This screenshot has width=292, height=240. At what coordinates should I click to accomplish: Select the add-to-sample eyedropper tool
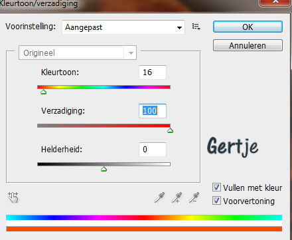pyautogui.click(x=177, y=197)
